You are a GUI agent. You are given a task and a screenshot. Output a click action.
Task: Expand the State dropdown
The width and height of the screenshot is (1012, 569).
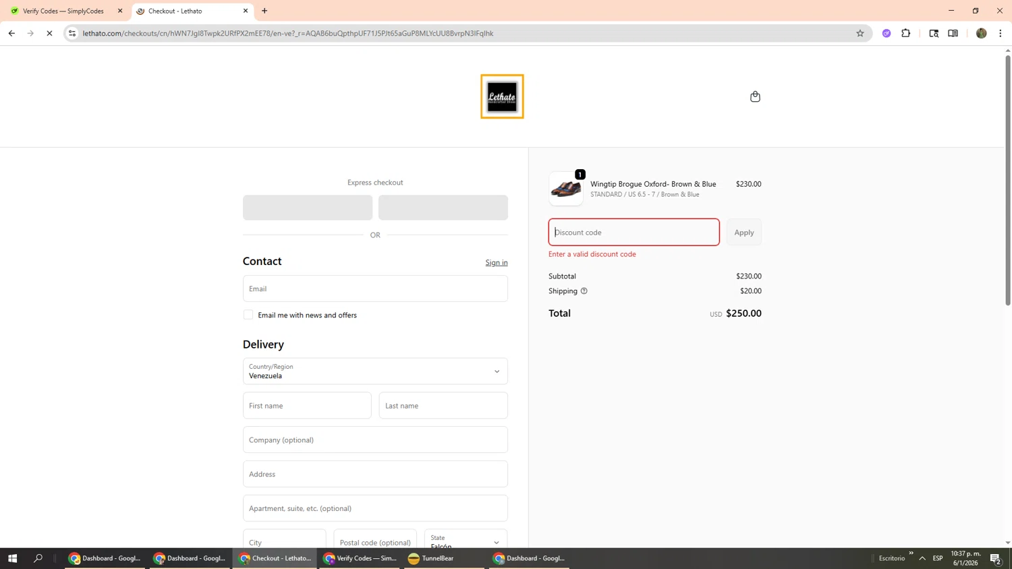click(x=466, y=539)
